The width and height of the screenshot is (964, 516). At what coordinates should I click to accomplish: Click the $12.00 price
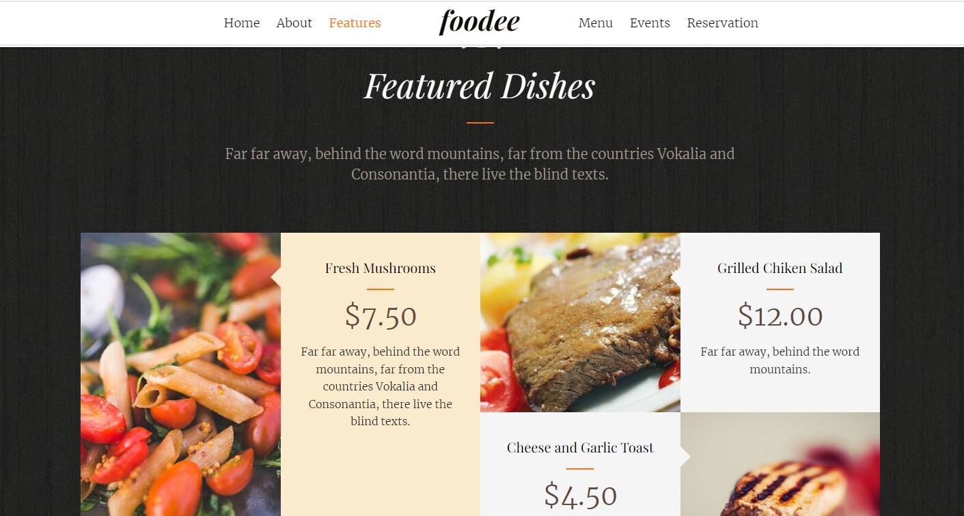point(780,316)
